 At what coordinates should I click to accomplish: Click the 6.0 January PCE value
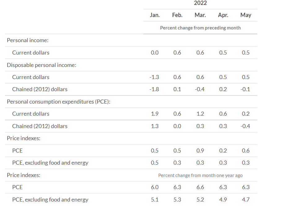(x=155, y=187)
